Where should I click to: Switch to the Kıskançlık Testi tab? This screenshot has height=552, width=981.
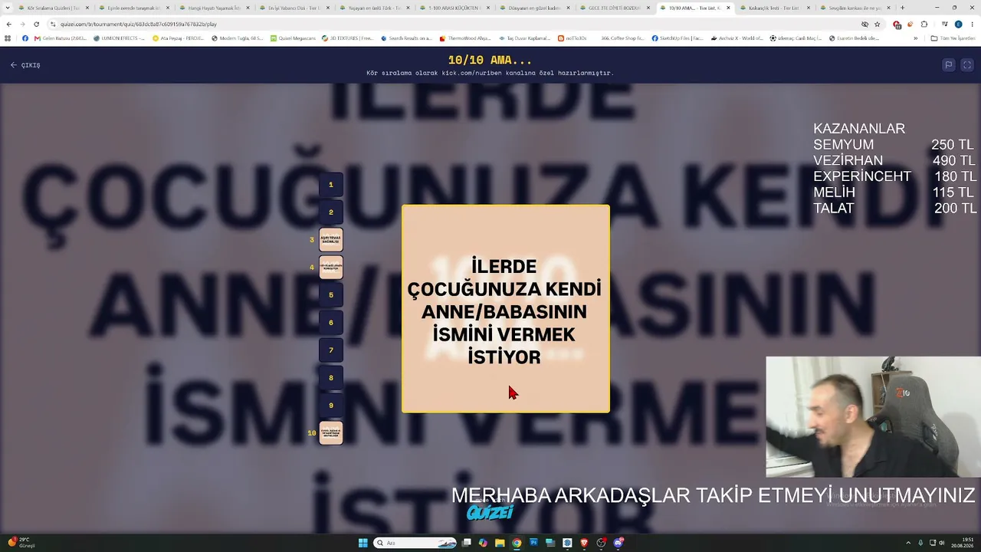[x=774, y=8]
